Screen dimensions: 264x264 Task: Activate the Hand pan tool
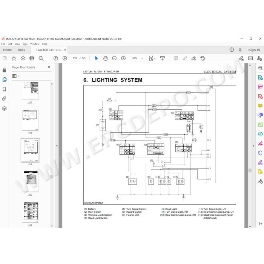pos(105,58)
